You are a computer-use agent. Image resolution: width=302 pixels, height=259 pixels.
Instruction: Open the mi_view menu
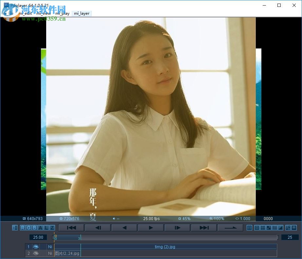tap(44, 13)
